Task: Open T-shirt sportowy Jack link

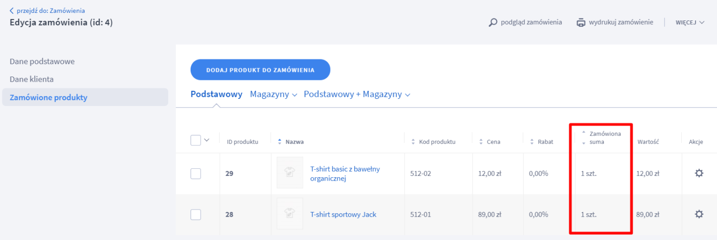Action: click(343, 214)
